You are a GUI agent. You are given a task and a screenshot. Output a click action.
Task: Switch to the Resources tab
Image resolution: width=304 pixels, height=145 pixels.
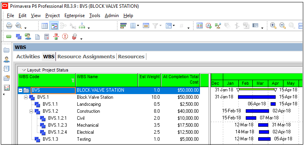(x=131, y=56)
